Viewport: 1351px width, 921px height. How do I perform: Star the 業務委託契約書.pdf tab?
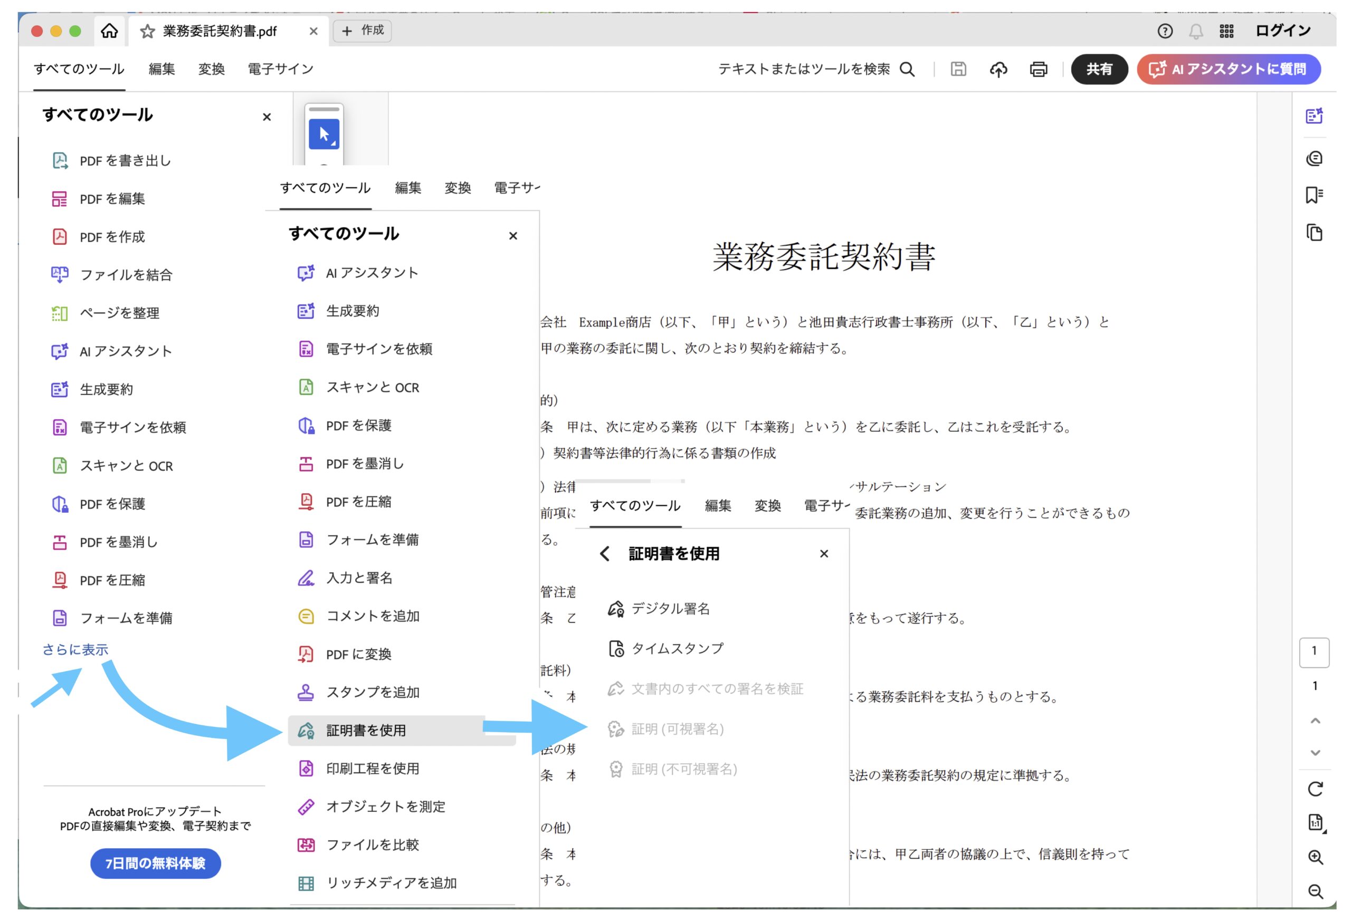[x=148, y=31]
